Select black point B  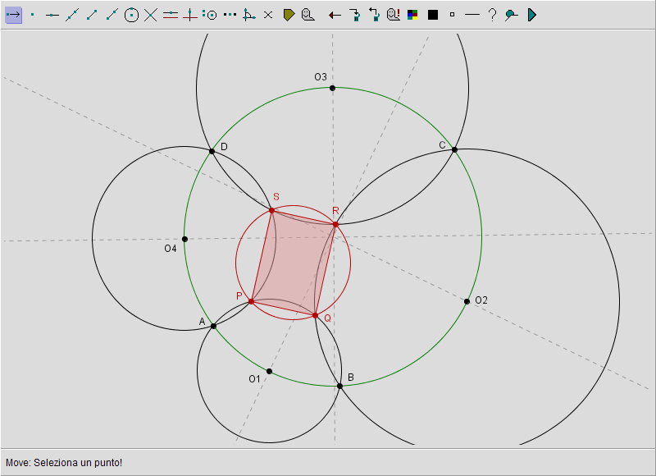(x=339, y=386)
